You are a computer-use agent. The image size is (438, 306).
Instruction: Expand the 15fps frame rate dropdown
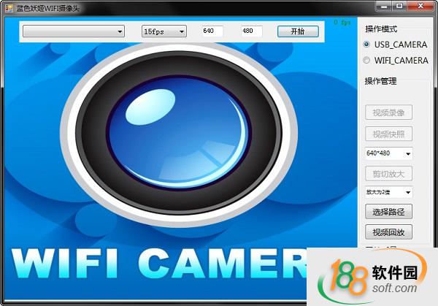[x=164, y=31]
